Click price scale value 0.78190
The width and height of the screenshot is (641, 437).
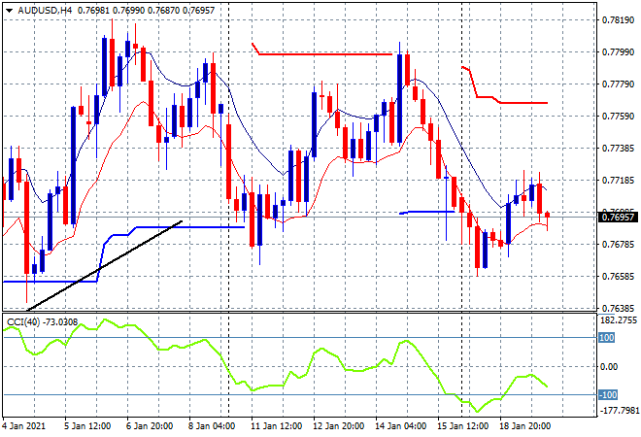(x=618, y=20)
